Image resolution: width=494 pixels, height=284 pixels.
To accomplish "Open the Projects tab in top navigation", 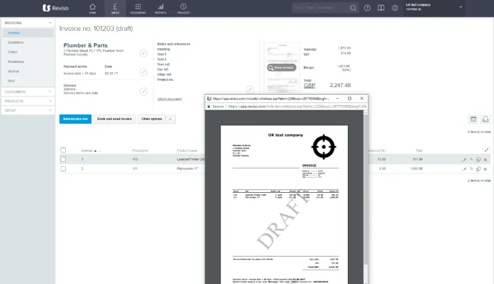I will click(184, 8).
